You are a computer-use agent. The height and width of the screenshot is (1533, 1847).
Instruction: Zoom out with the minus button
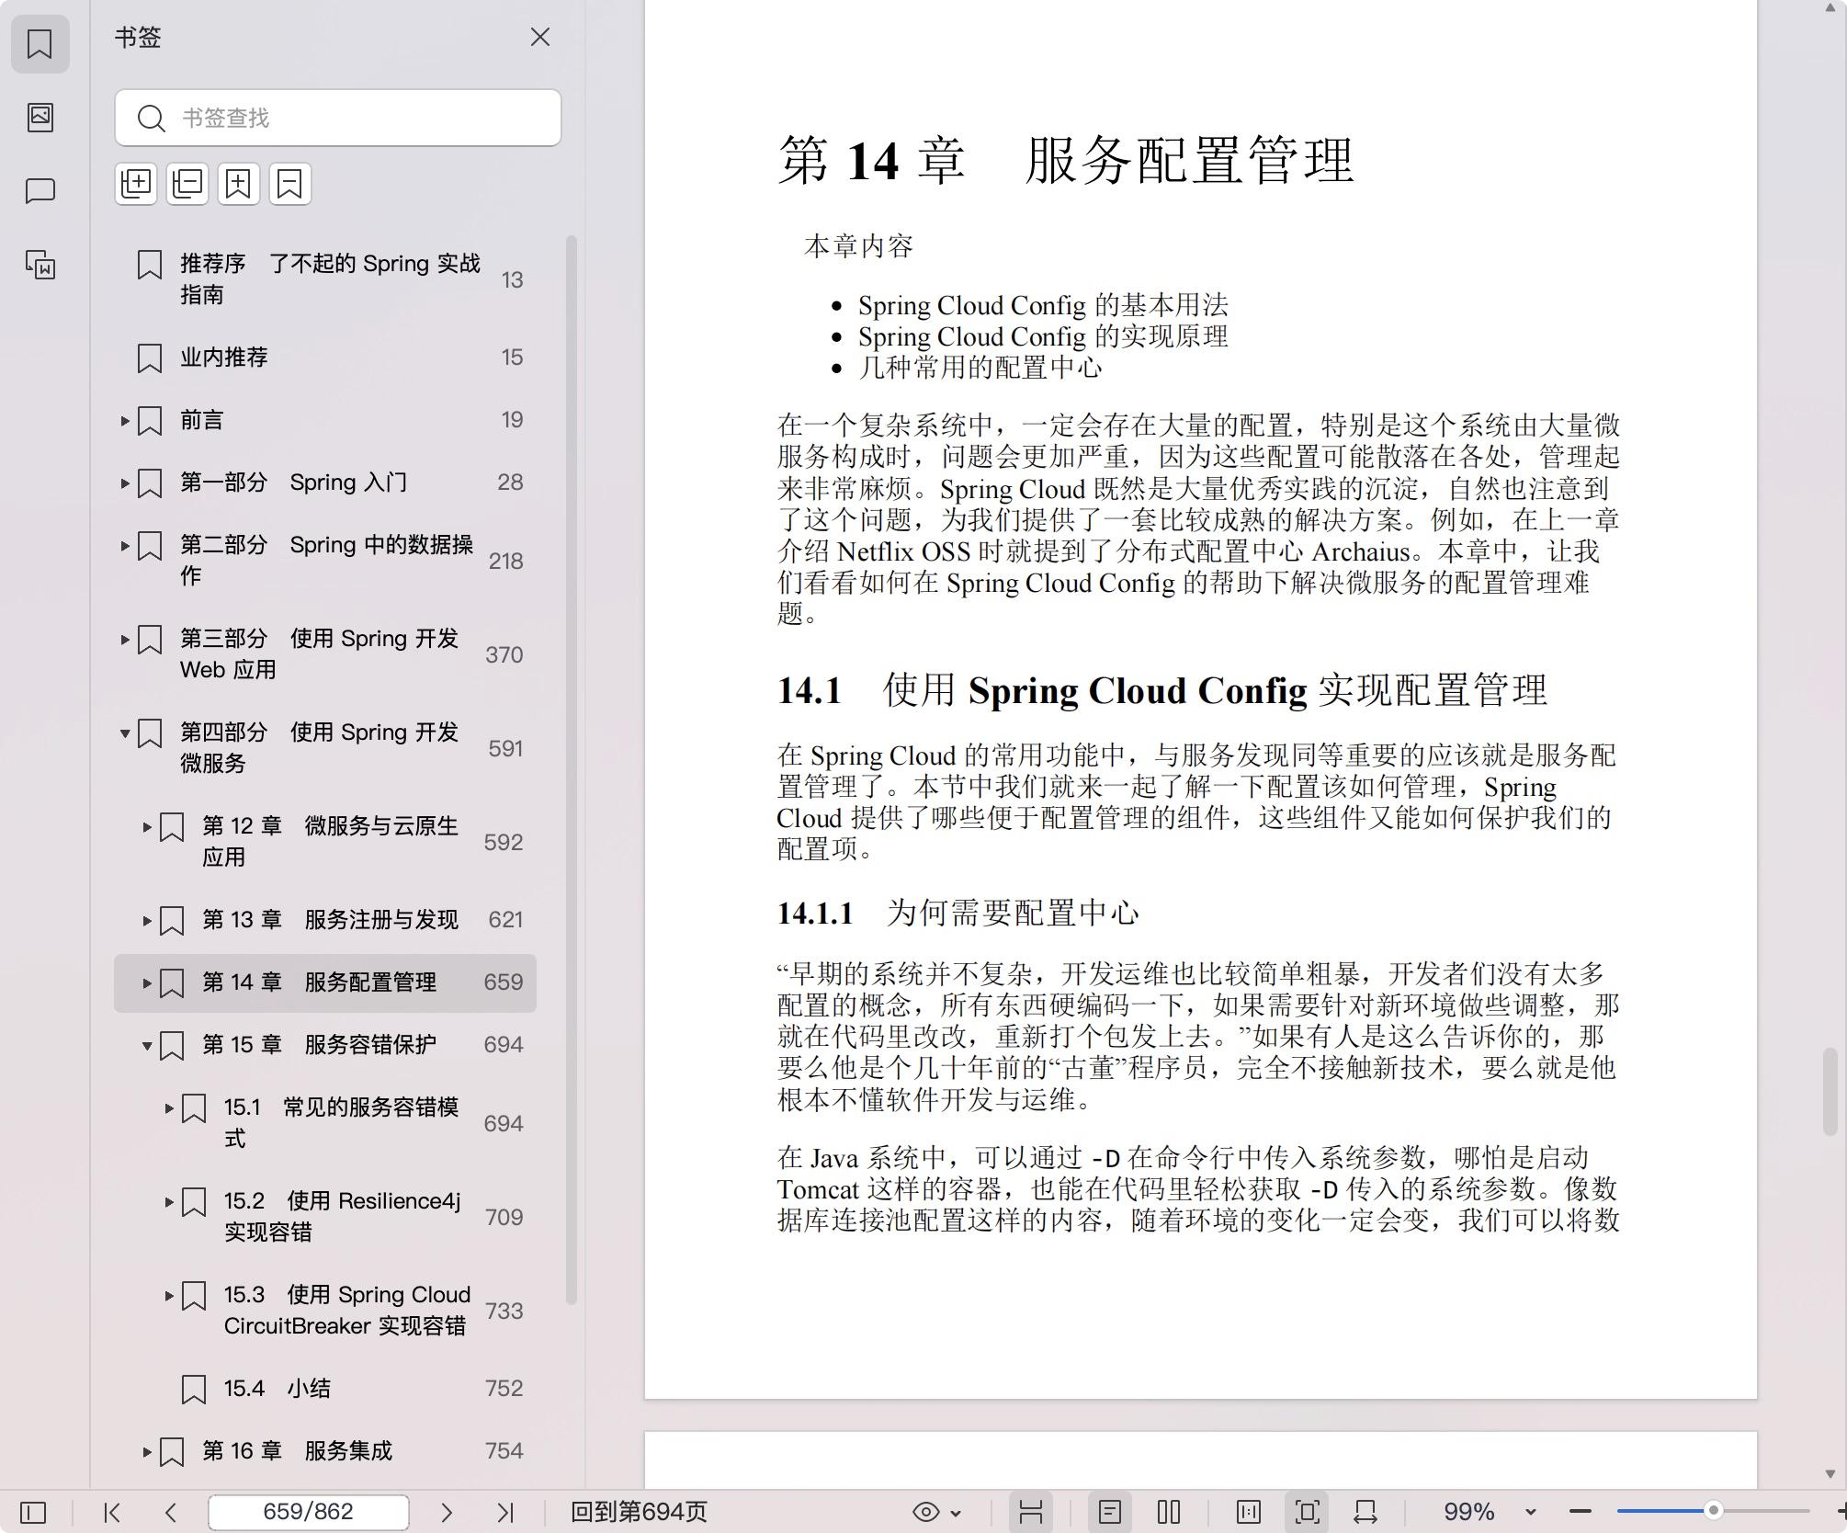point(1581,1512)
